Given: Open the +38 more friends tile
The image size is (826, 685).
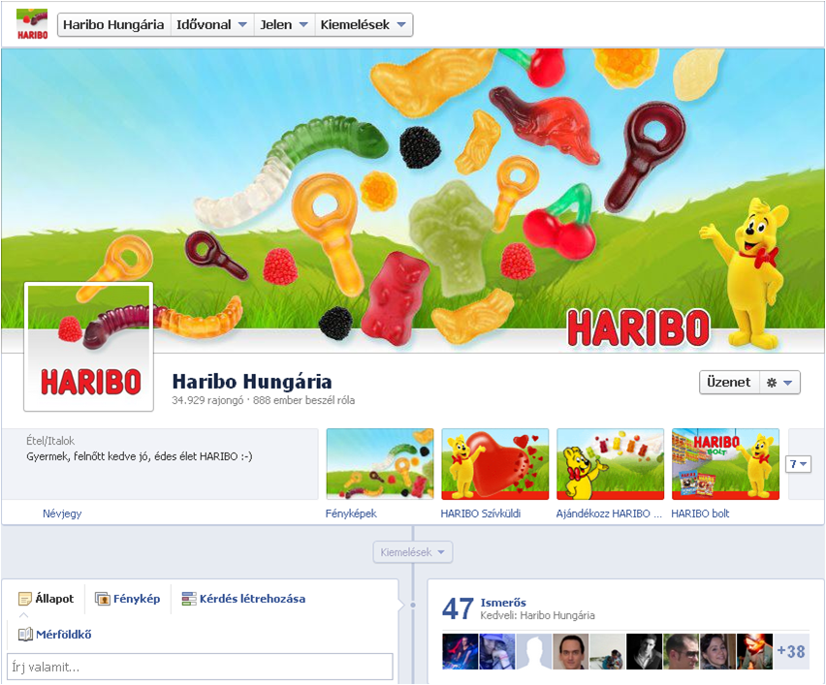Looking at the screenshot, I should [791, 651].
